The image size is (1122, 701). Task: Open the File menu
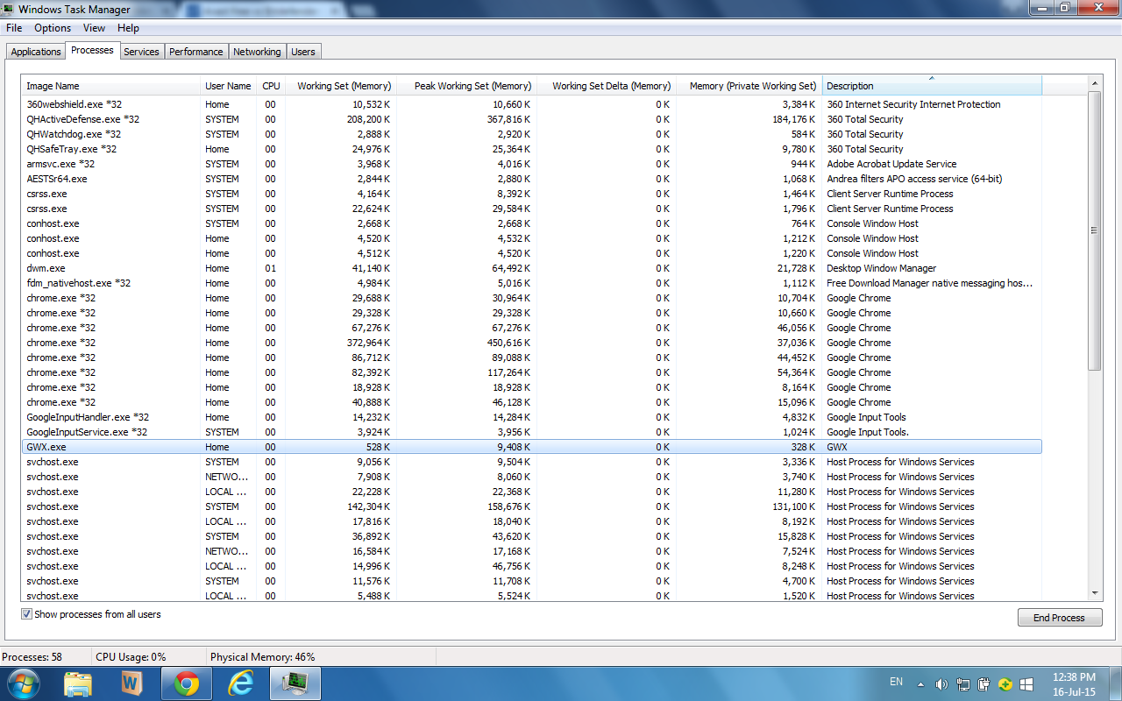pos(14,28)
